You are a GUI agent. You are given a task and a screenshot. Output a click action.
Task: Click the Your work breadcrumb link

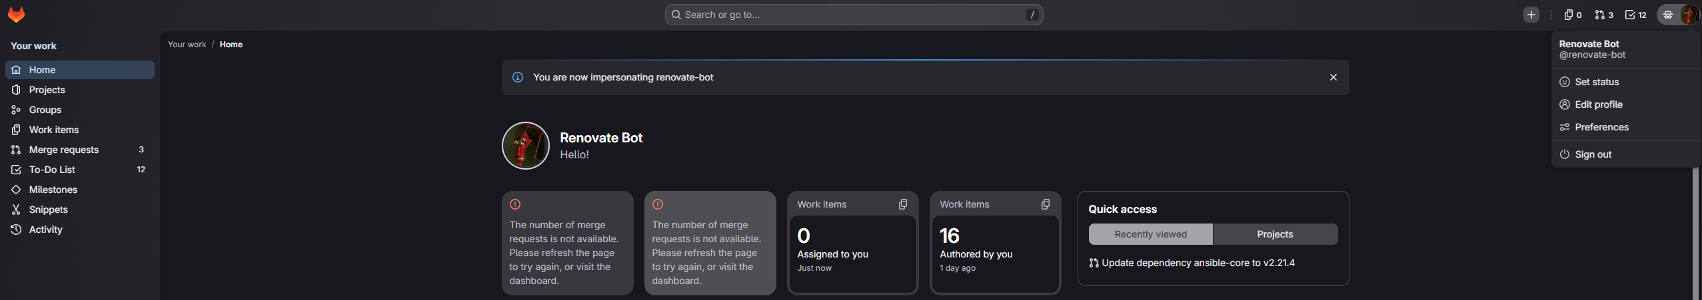[x=187, y=45]
